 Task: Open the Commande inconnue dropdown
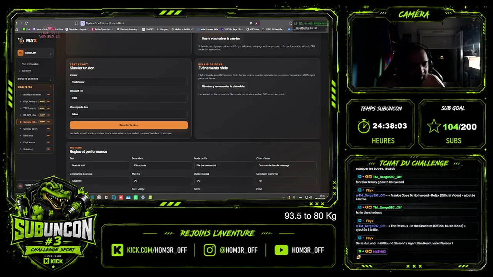[99, 181]
